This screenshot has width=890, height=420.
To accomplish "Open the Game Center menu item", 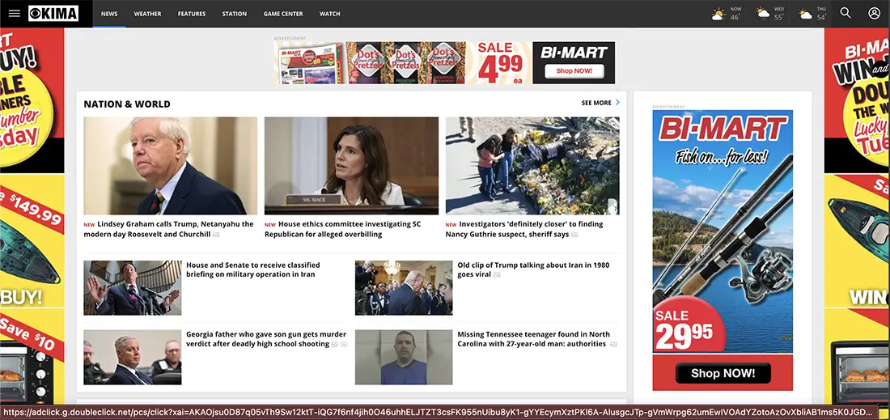I will click(283, 14).
